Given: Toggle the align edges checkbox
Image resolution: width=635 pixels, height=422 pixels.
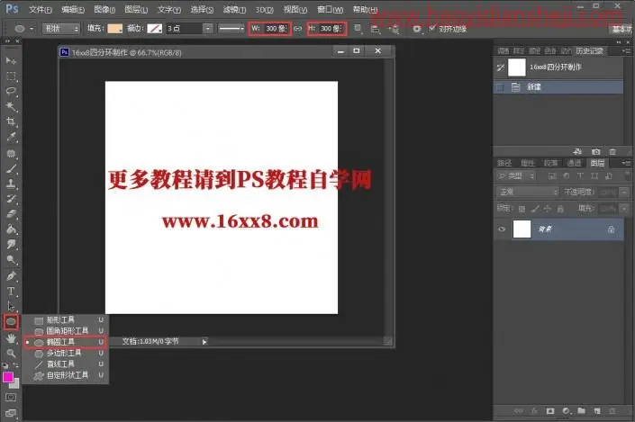Looking at the screenshot, I should coord(432,28).
